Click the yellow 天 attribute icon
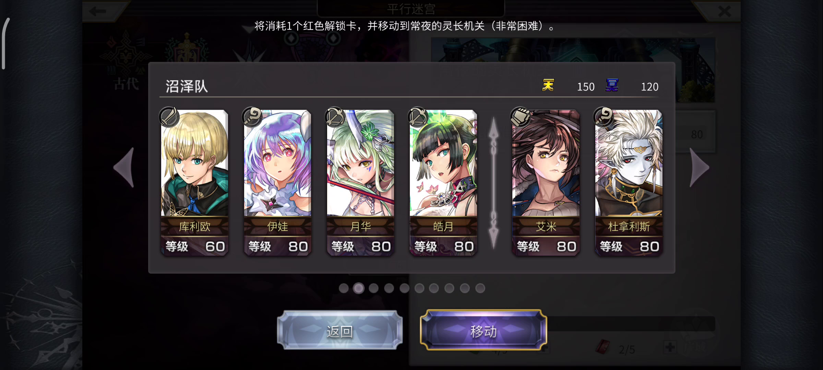Viewport: 823px width, 370px height. click(x=548, y=85)
